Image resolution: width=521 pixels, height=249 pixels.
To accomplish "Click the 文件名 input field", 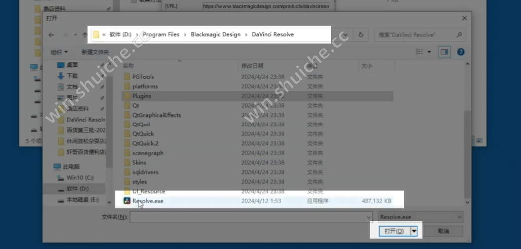I will coord(247,217).
